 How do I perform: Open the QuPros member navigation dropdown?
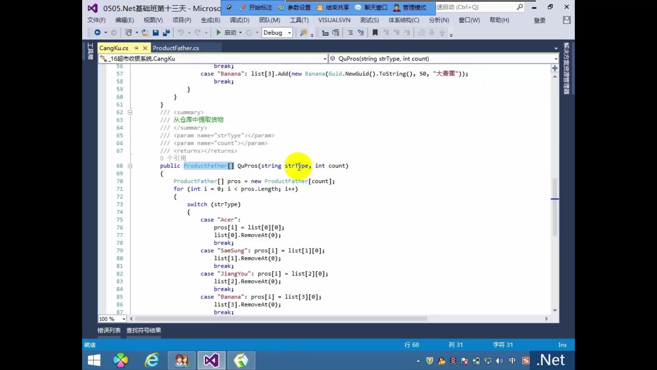556,59
